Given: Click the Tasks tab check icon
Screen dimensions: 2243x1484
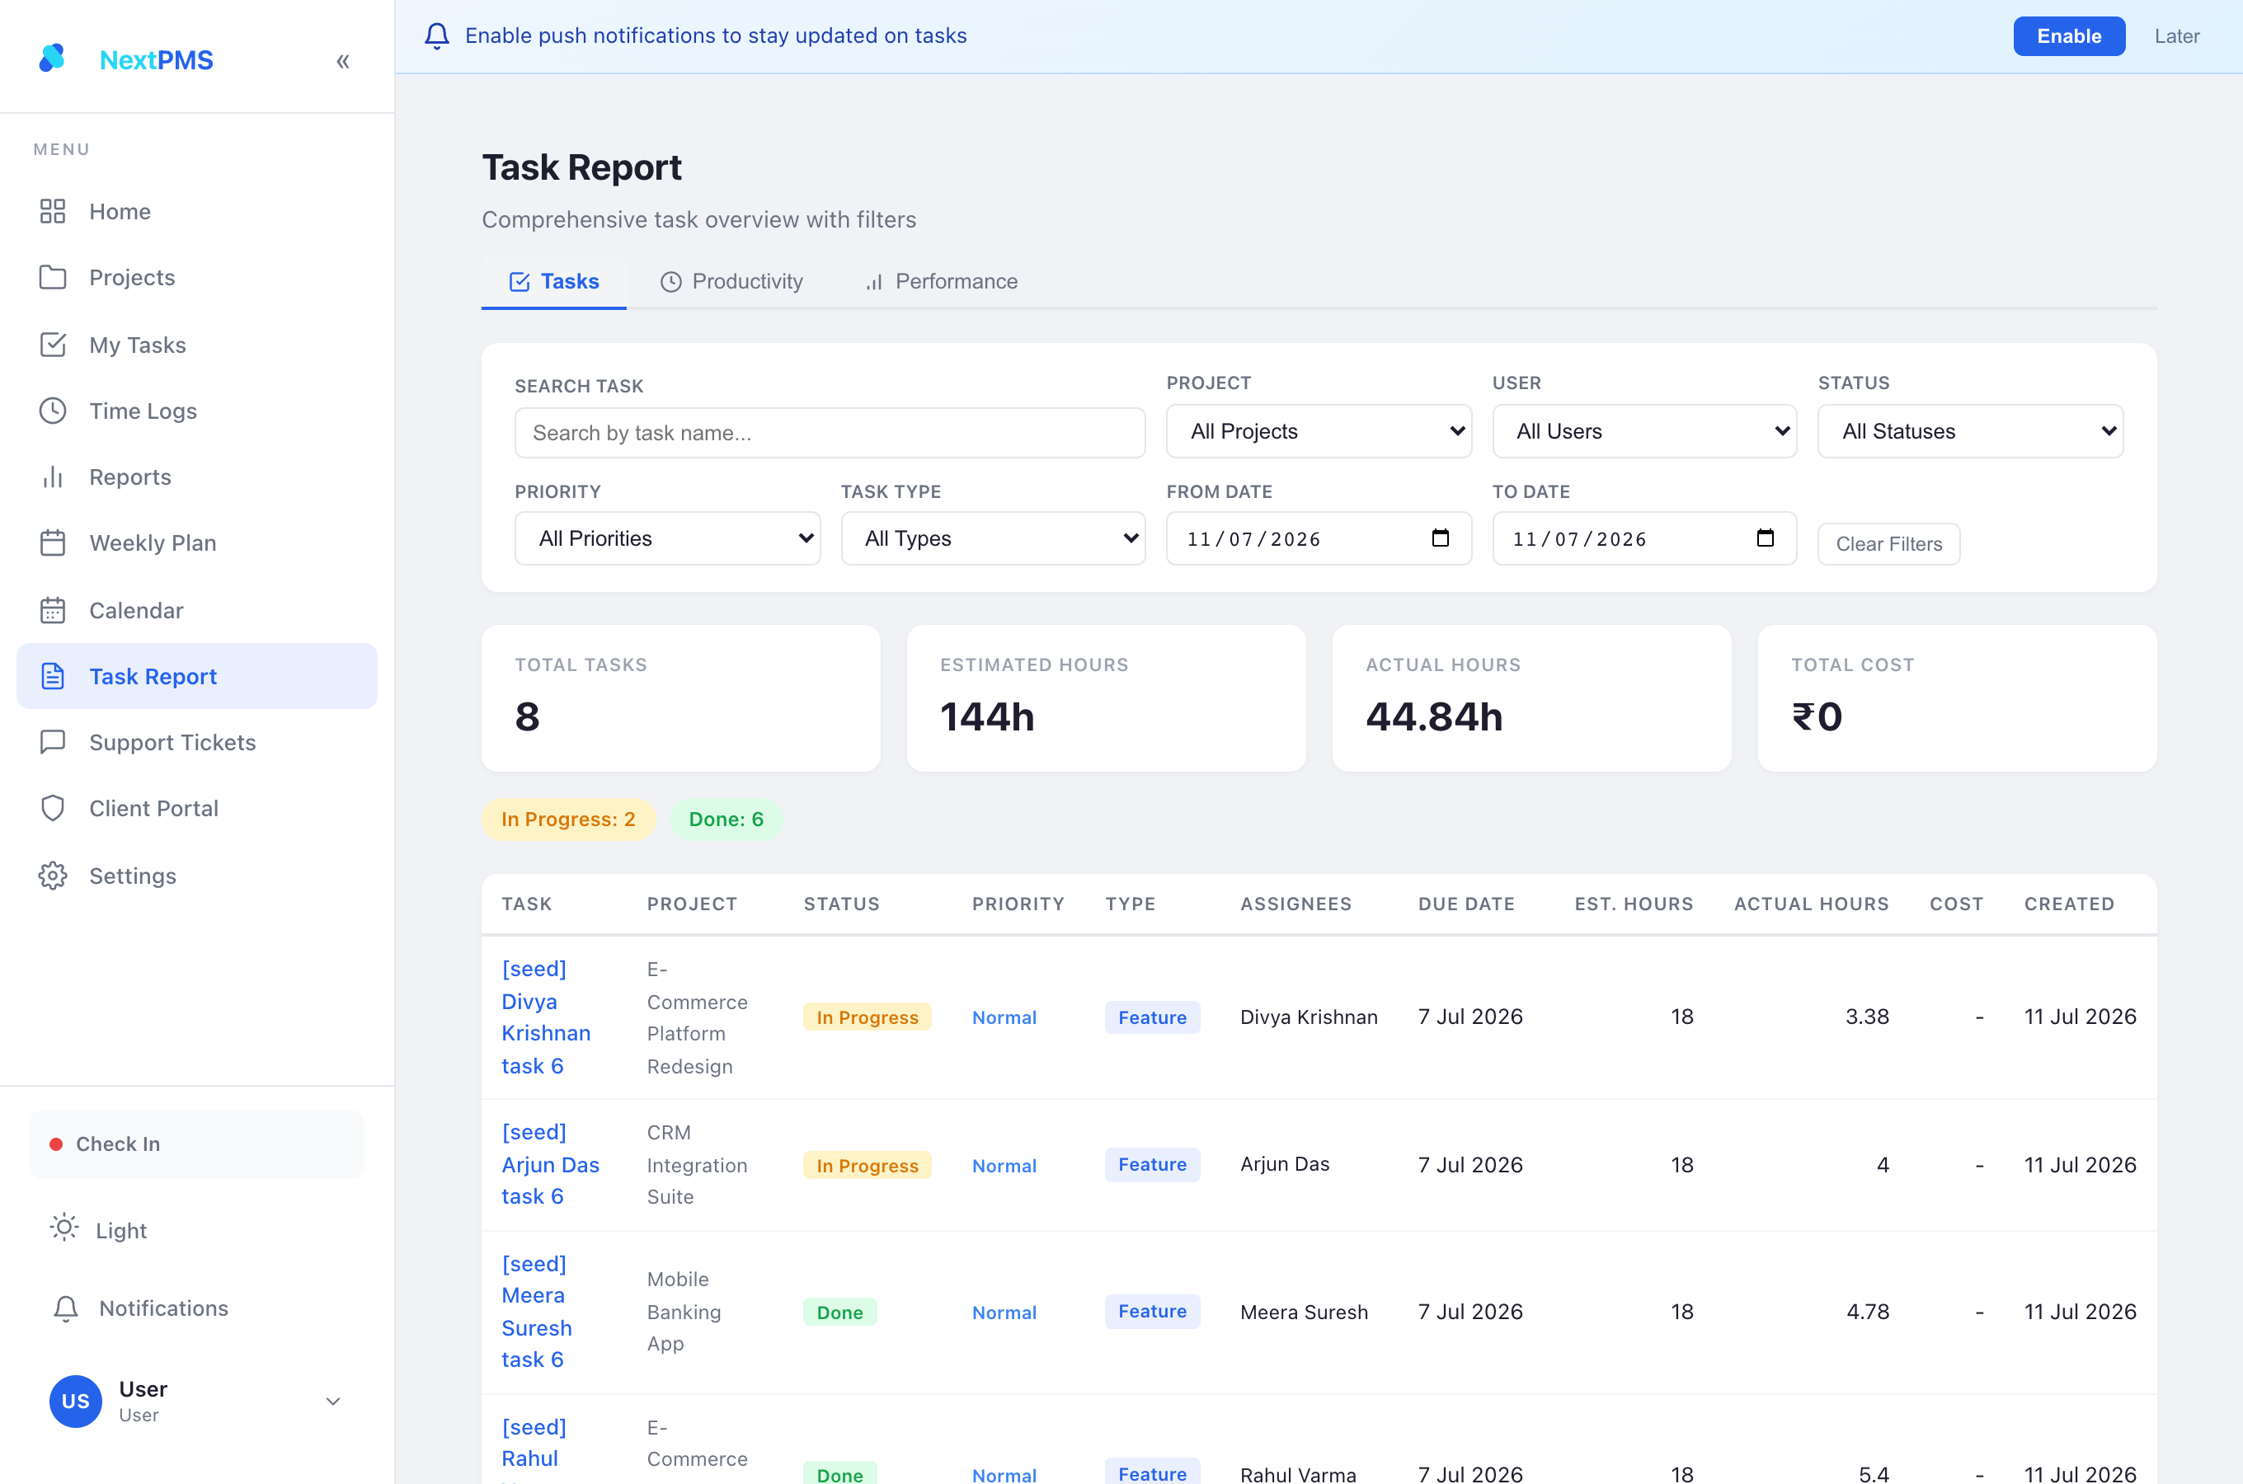Looking at the screenshot, I should (520, 282).
